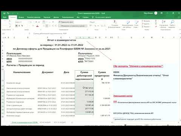Switch to the third sheet tab
The image size is (181, 136).
[x=60, y=122]
